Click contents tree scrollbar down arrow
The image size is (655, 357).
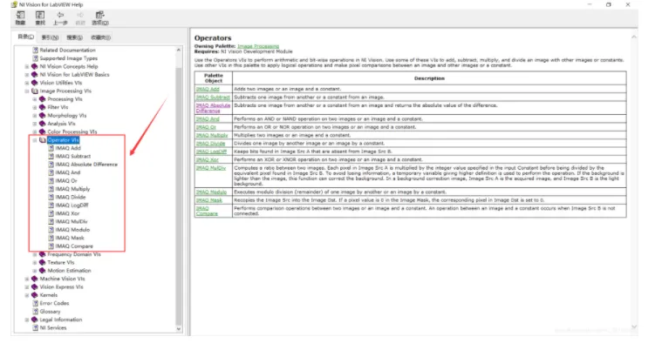179,328
